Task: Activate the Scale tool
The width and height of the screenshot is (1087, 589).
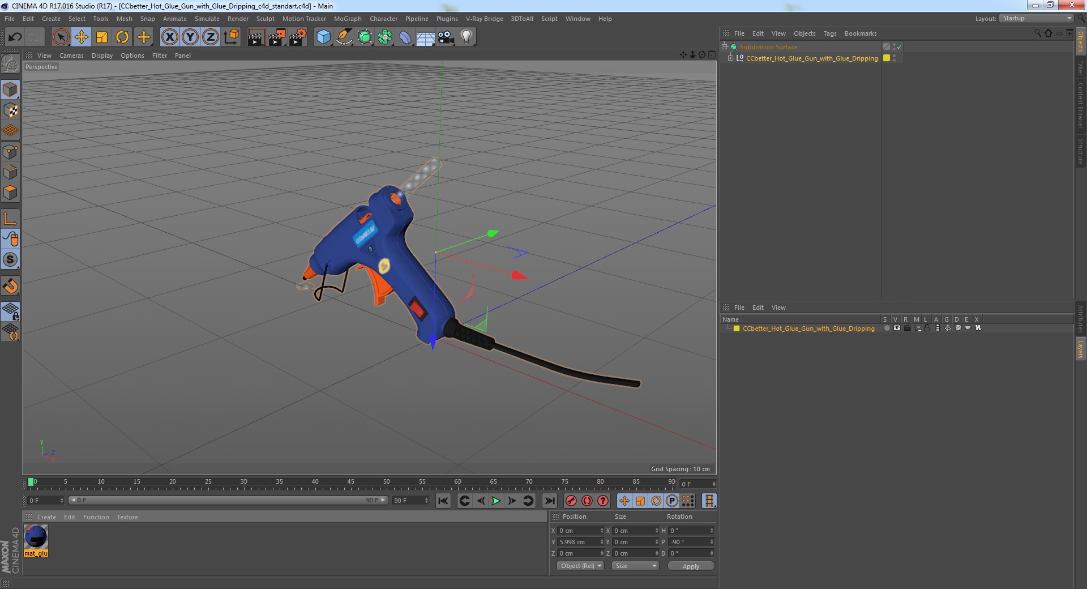Action: pos(102,37)
